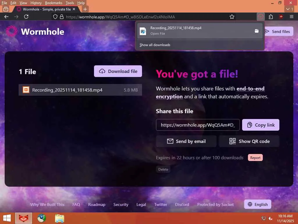Open the History menu
The image size is (298, 224).
[36, 3]
